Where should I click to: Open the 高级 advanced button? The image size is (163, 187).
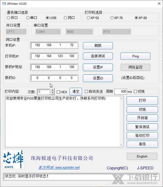(142, 144)
